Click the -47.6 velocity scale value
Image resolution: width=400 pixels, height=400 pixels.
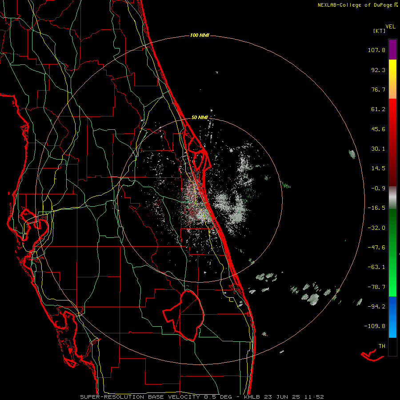(376, 248)
